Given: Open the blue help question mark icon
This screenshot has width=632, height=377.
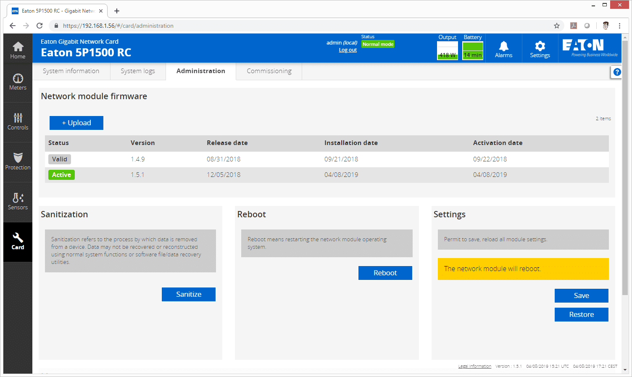Looking at the screenshot, I should (x=617, y=72).
